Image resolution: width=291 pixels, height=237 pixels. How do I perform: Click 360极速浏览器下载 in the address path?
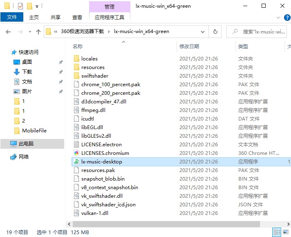pos(82,31)
